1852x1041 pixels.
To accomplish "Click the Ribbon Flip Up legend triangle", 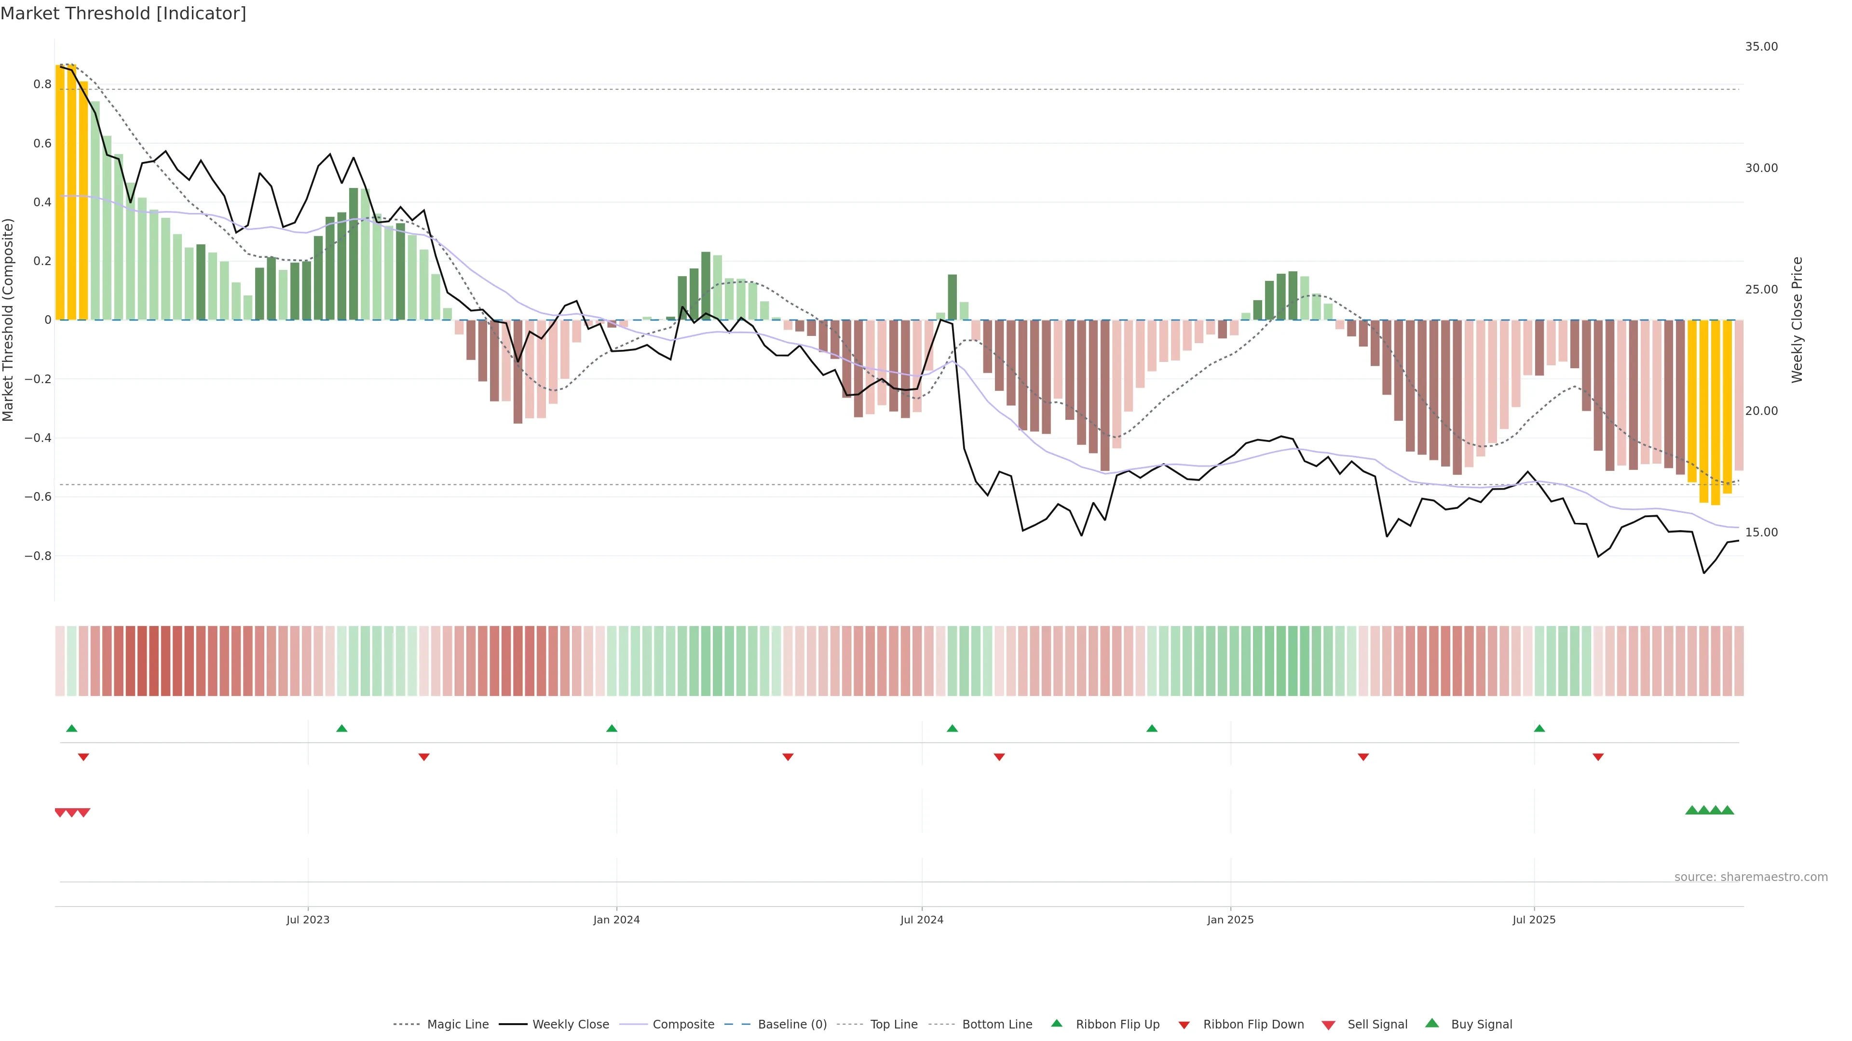I will pos(1057,1024).
